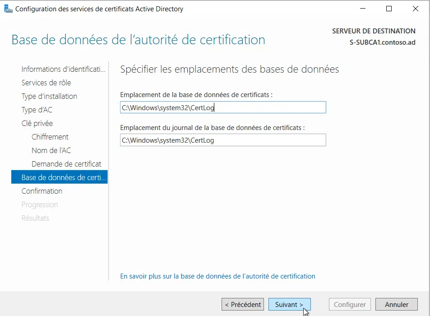430x316 pixels.
Task: Select the Chiffrement step in sidebar
Action: pyautogui.click(x=50, y=136)
